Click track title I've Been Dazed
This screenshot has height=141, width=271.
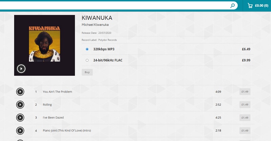(53, 118)
